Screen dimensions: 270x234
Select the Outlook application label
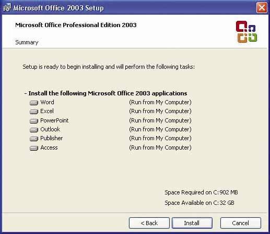coord(50,129)
